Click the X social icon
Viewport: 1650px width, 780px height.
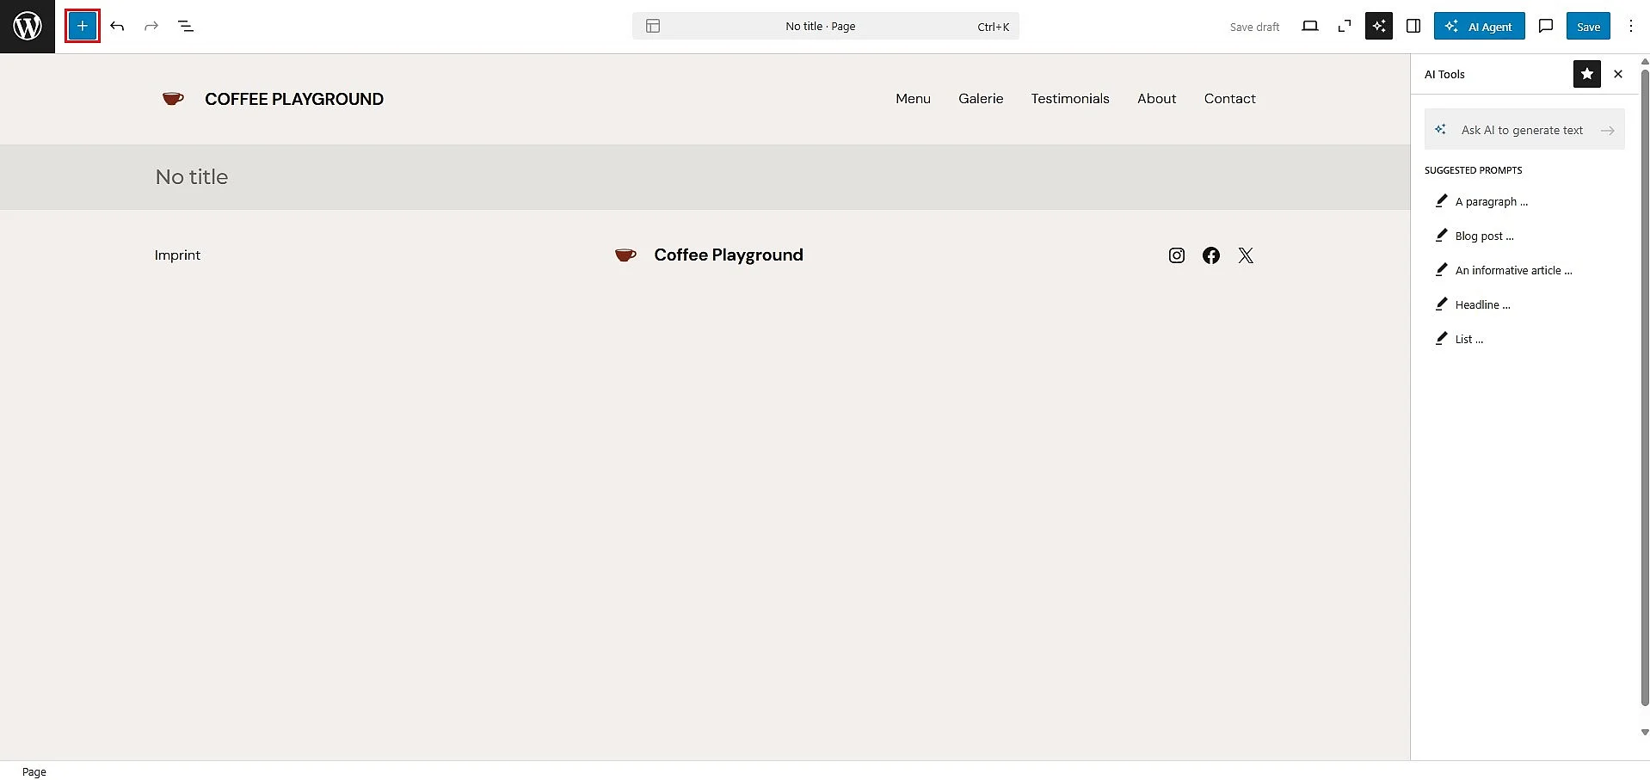(x=1246, y=255)
